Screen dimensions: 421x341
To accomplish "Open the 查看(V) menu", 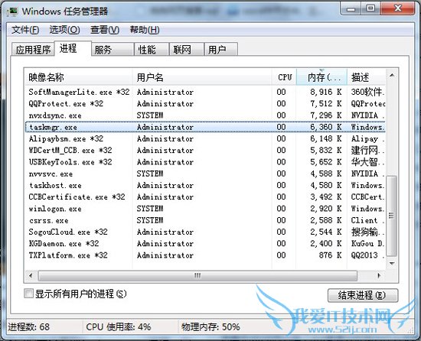I will tap(105, 30).
